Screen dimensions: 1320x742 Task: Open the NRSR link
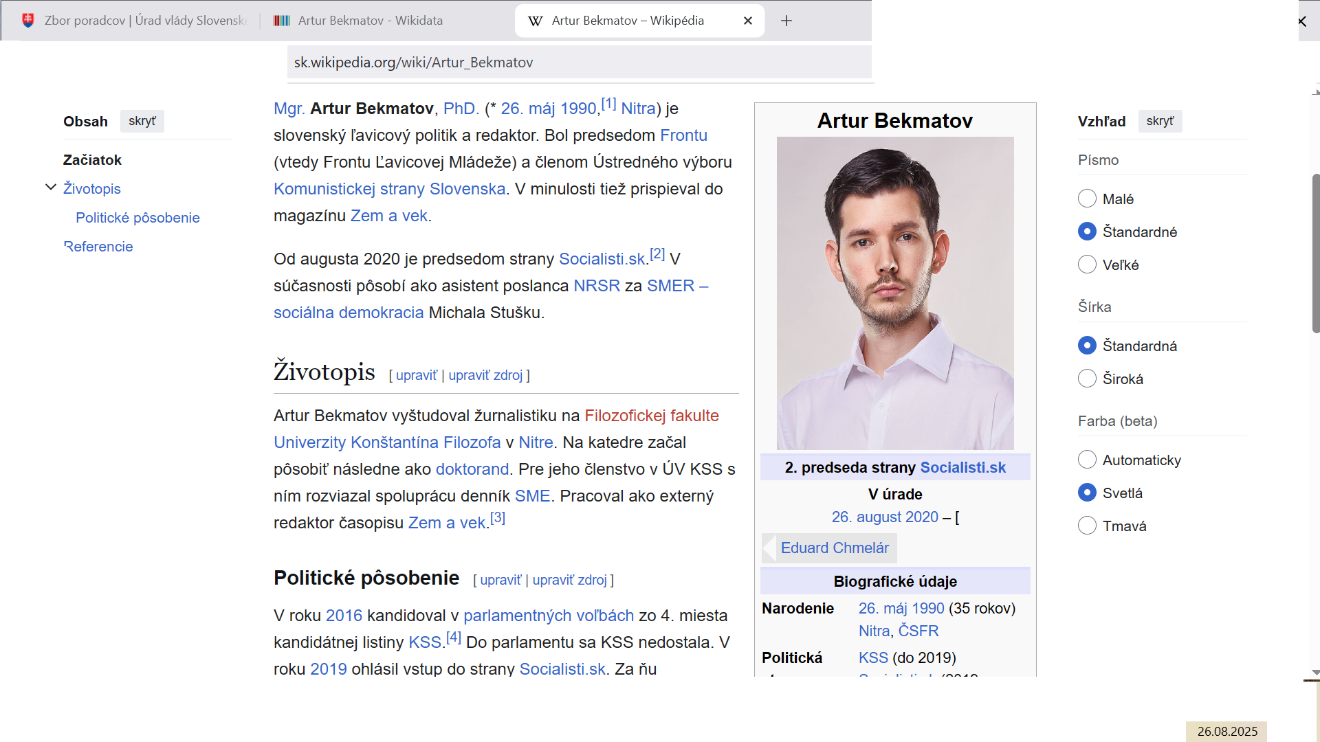coord(597,286)
